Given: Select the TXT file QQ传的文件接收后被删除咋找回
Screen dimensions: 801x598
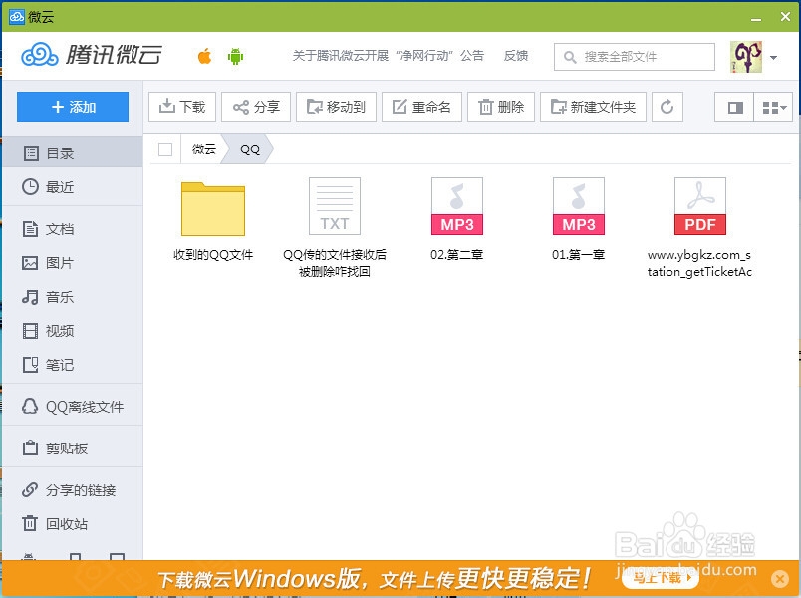Looking at the screenshot, I should 335,227.
